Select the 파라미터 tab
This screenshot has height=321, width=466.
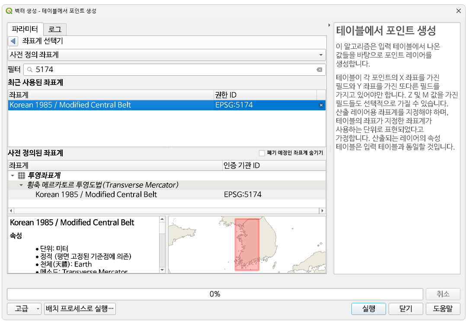25,29
